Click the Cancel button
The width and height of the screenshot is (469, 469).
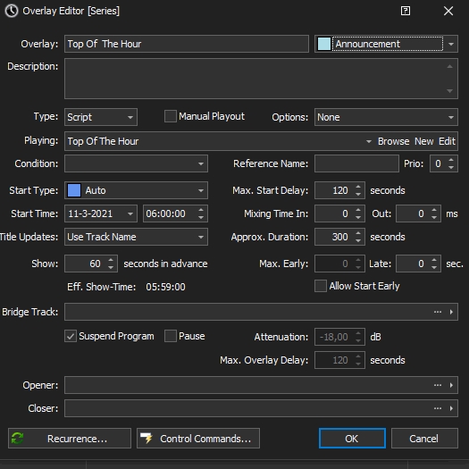424,439
